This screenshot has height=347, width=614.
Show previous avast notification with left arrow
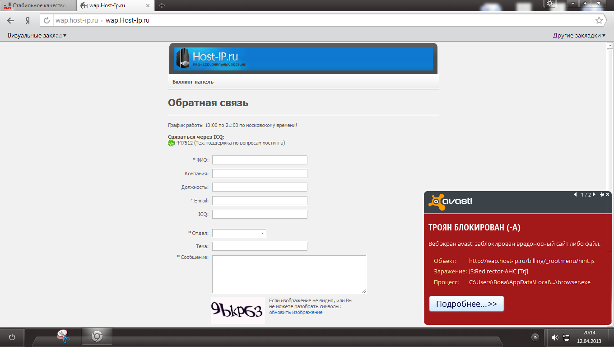pos(575,195)
